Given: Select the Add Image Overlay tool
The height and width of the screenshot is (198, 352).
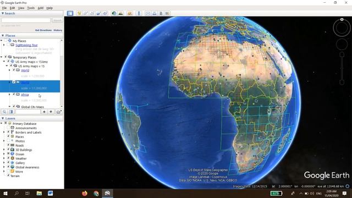Looking at the screenshot, I should [x=98, y=13].
